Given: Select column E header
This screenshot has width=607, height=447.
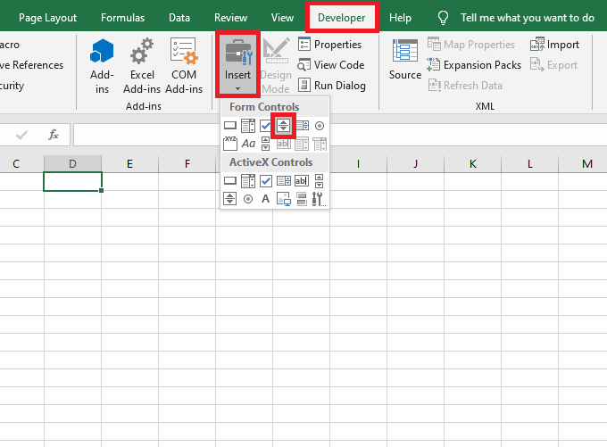Looking at the screenshot, I should 129,163.
